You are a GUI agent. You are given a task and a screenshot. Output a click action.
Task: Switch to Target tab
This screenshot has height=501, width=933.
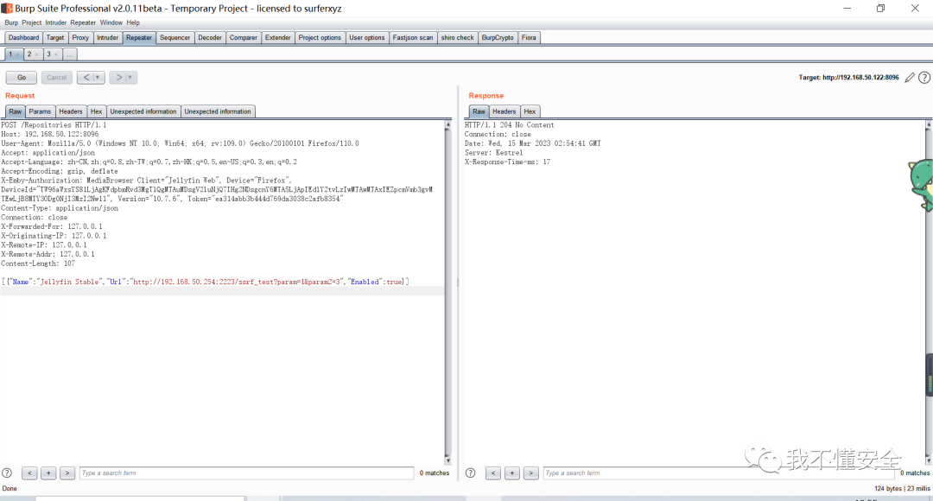click(55, 37)
